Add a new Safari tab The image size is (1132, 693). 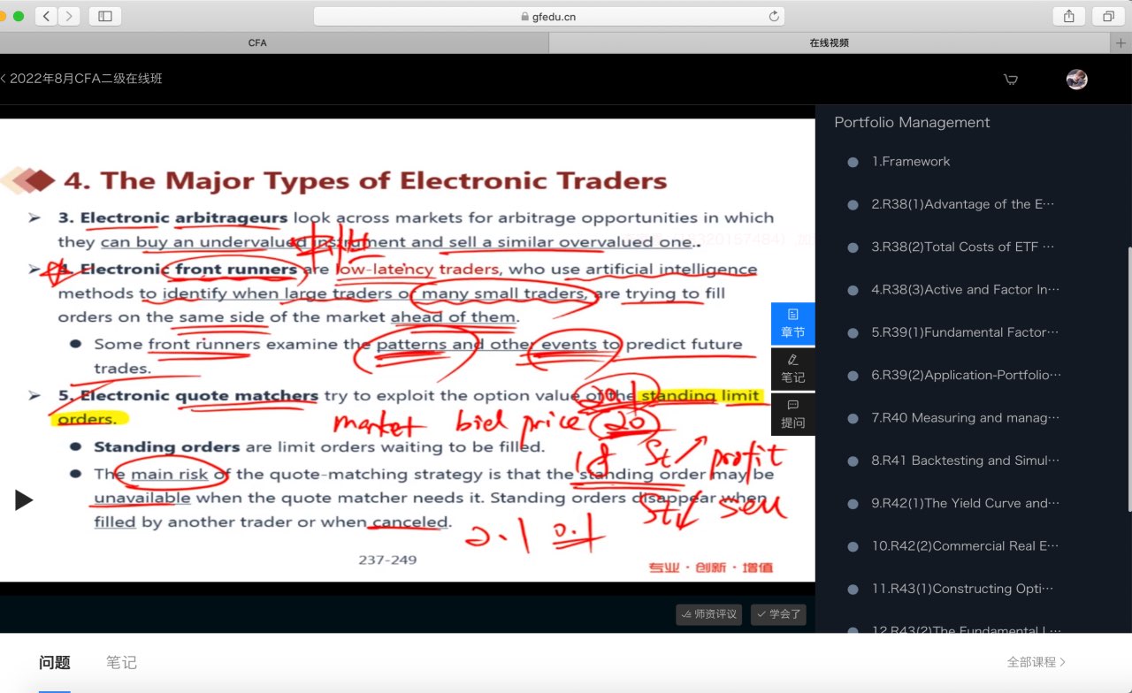coord(1122,42)
